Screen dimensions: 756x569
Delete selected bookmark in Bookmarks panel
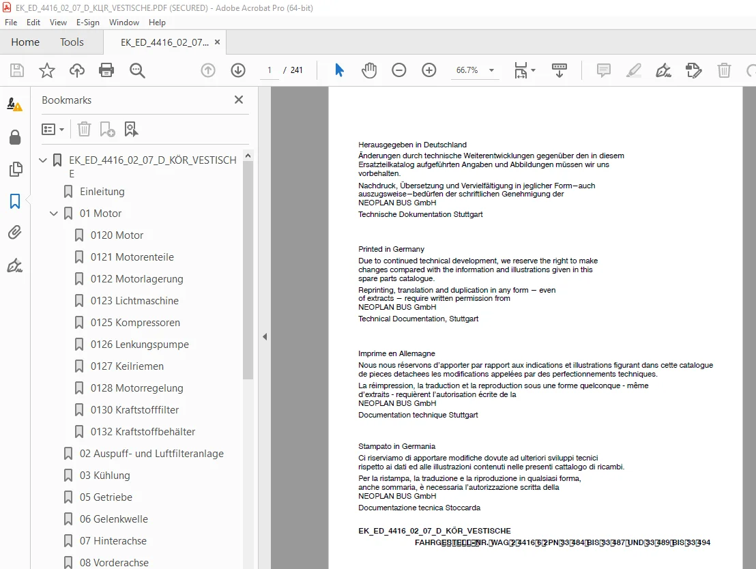tap(84, 129)
